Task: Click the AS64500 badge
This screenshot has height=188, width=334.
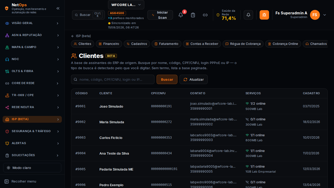Action: coord(117,13)
